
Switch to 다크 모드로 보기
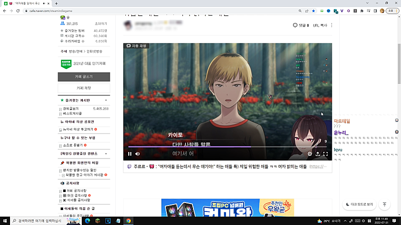359,204
